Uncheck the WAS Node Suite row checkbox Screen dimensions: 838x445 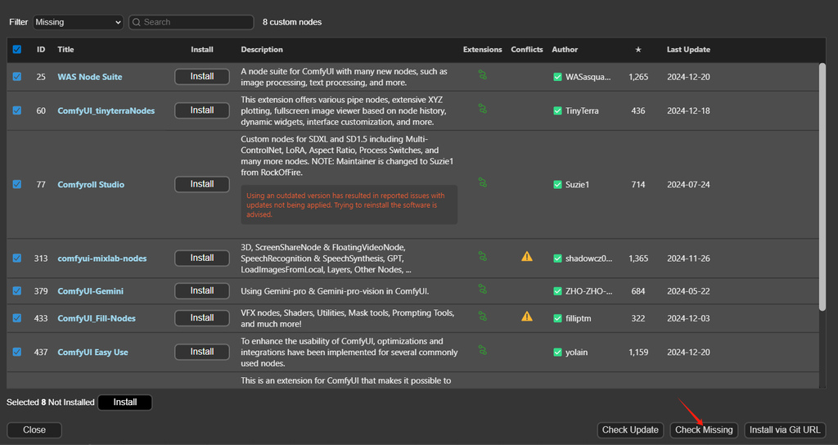[17, 77]
